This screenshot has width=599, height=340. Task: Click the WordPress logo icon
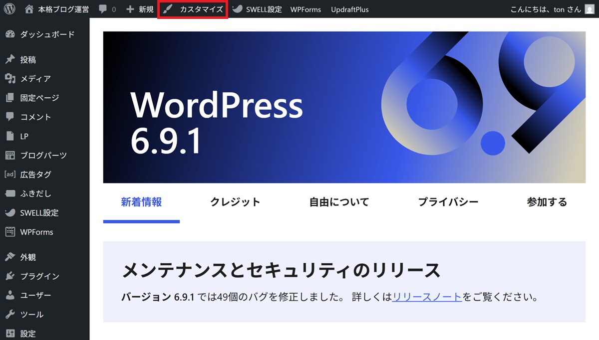(x=9, y=9)
